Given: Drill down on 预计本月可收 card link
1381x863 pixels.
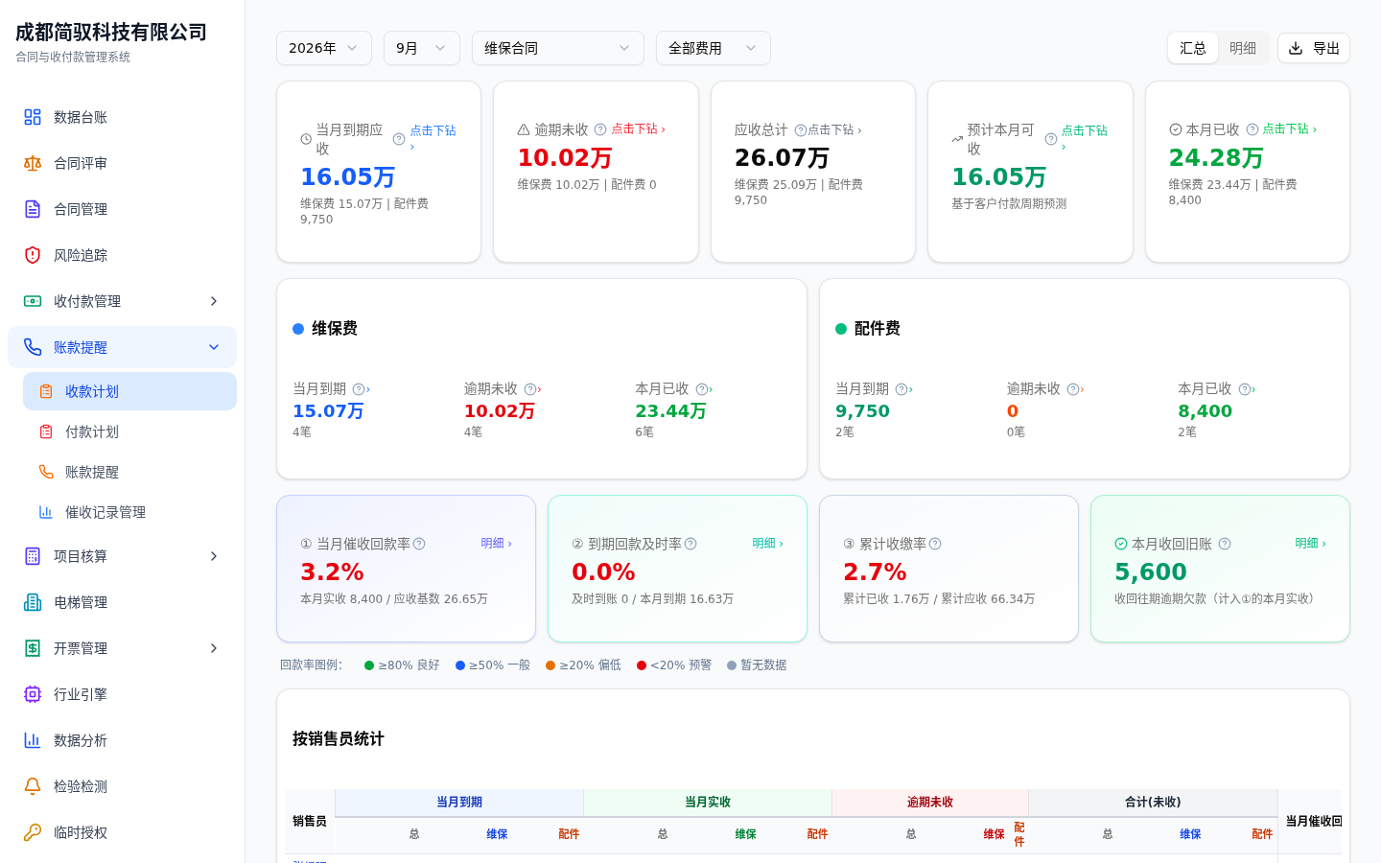Looking at the screenshot, I should [x=1084, y=137].
